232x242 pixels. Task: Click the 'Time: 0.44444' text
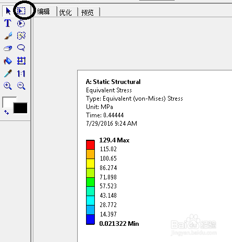click(x=105, y=115)
